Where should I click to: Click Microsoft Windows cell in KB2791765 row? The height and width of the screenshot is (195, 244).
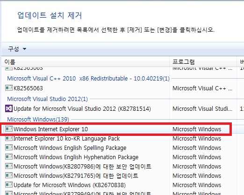tap(197, 176)
